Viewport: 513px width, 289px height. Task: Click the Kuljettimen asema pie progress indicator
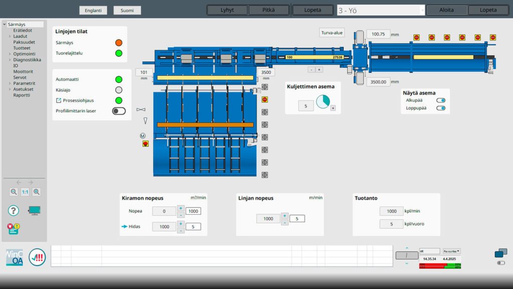tap(323, 102)
